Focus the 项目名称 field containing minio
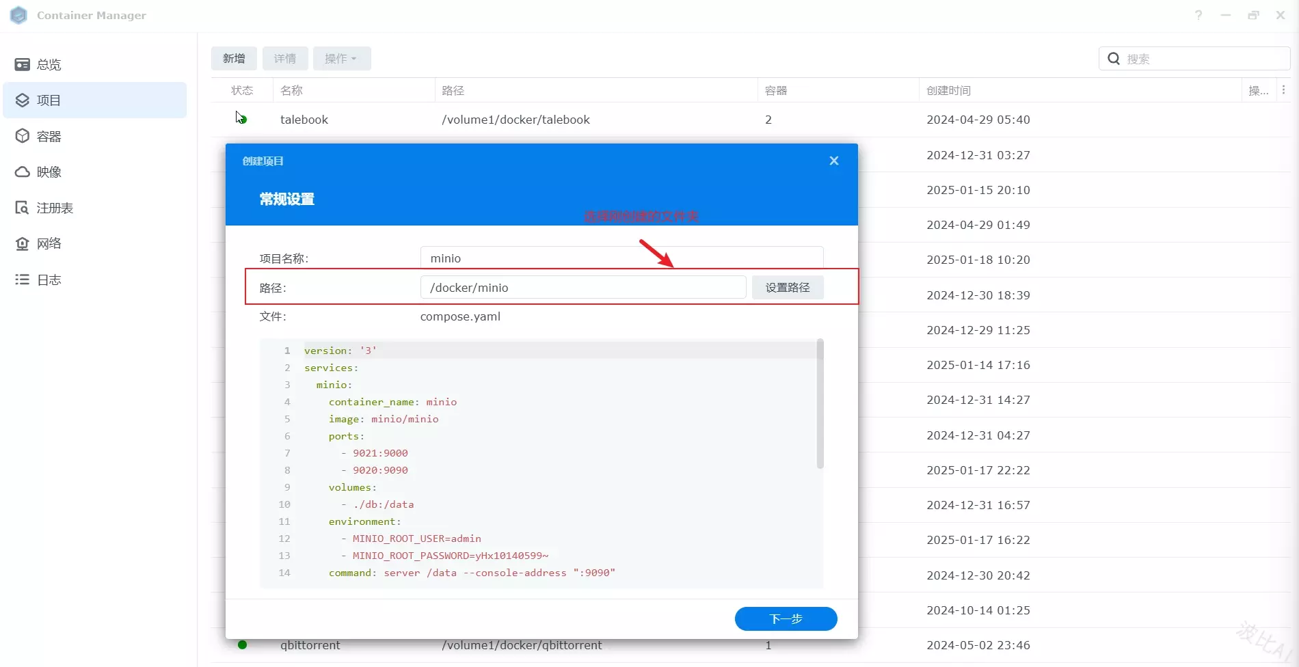1299x667 pixels. (x=621, y=258)
